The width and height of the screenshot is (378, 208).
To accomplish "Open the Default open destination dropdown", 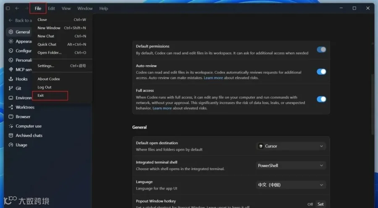I will coord(291,146).
